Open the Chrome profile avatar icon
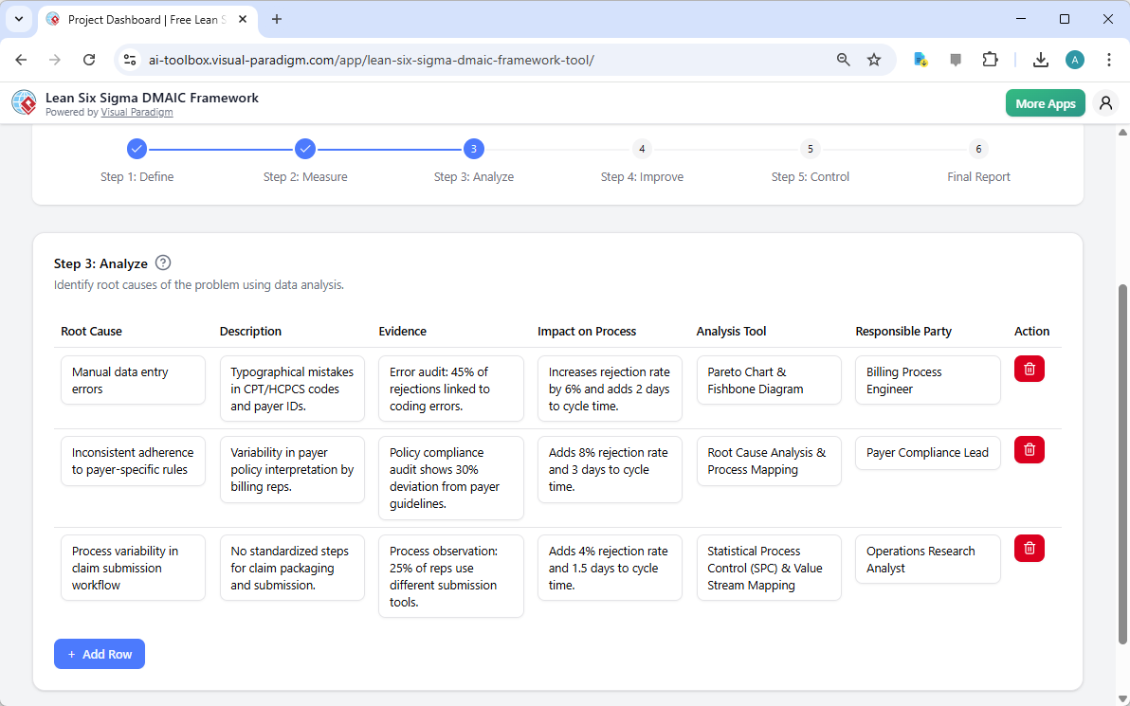 pos(1074,59)
